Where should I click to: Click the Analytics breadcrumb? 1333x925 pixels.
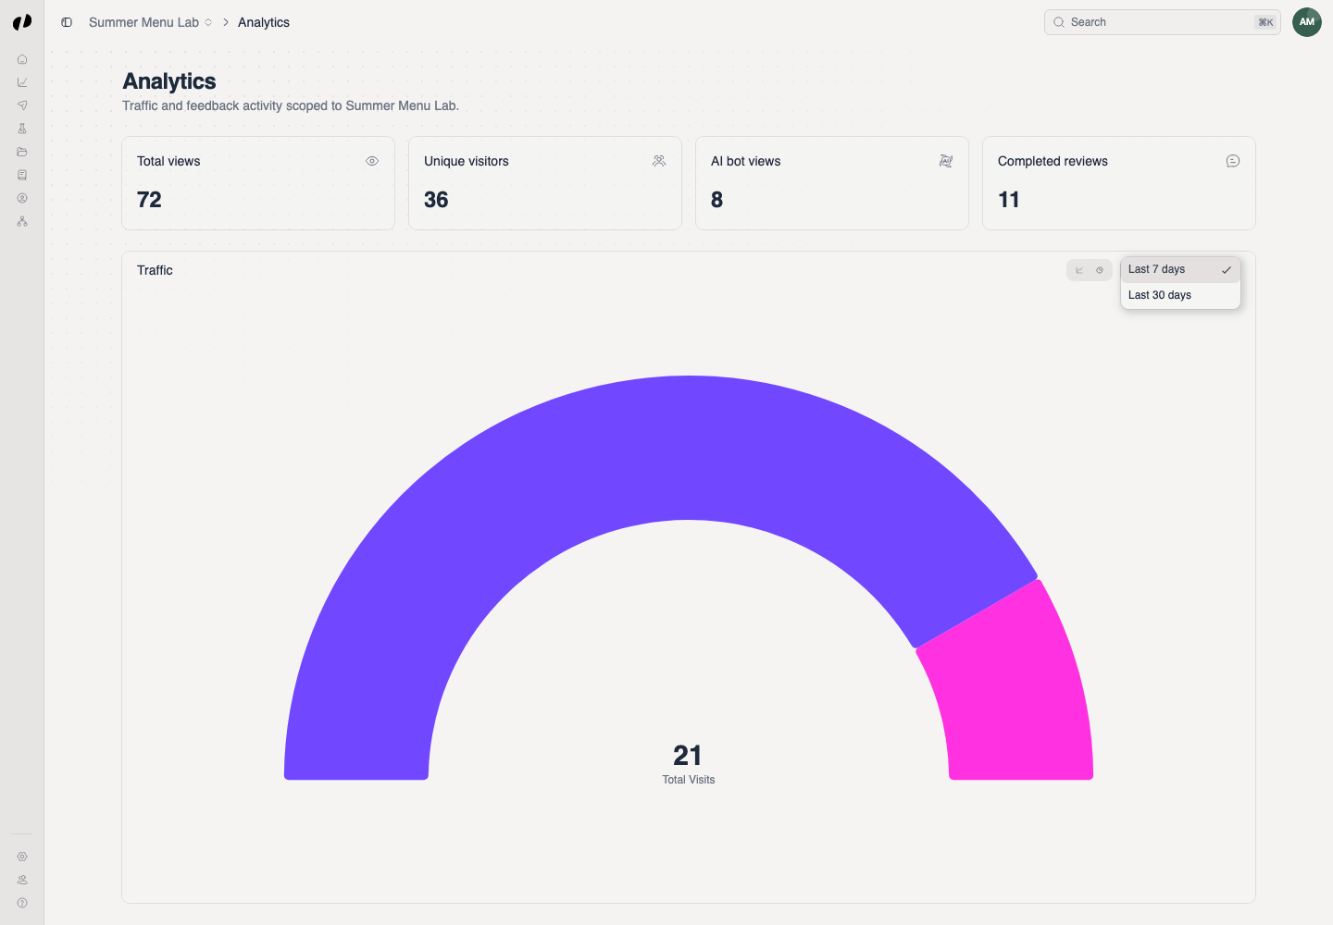[264, 22]
